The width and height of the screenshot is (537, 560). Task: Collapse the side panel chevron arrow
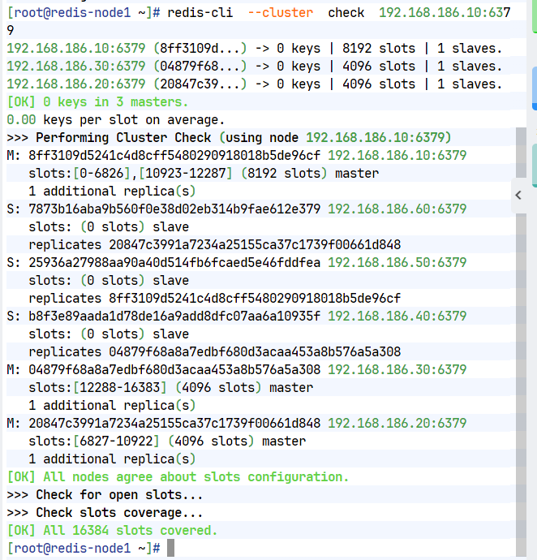(518, 196)
